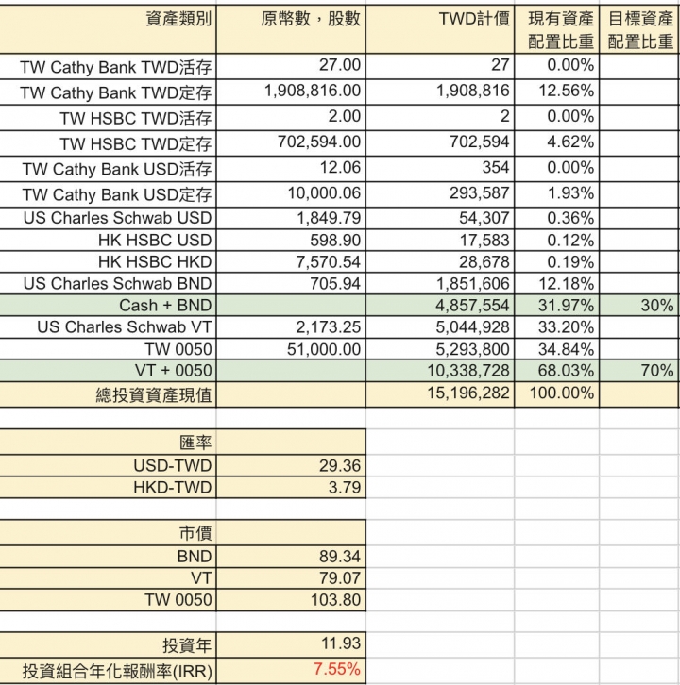Select the TW Cathy Bank TWD活存 label cell

pos(108,67)
